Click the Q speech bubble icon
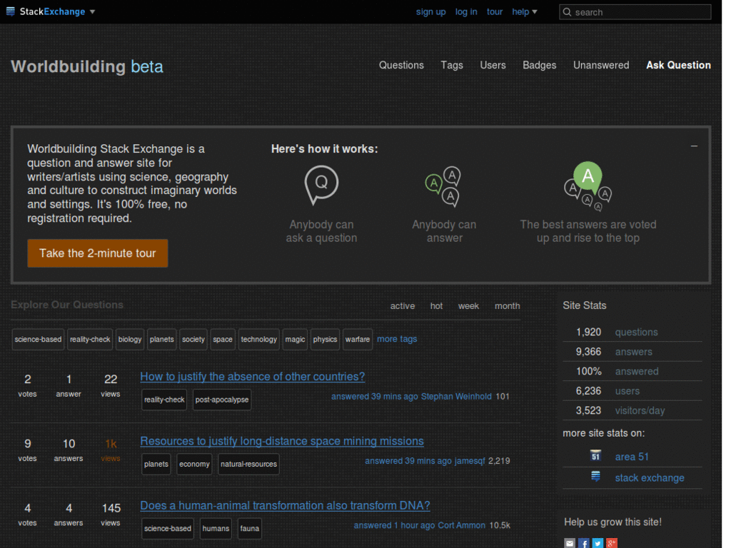 (321, 185)
